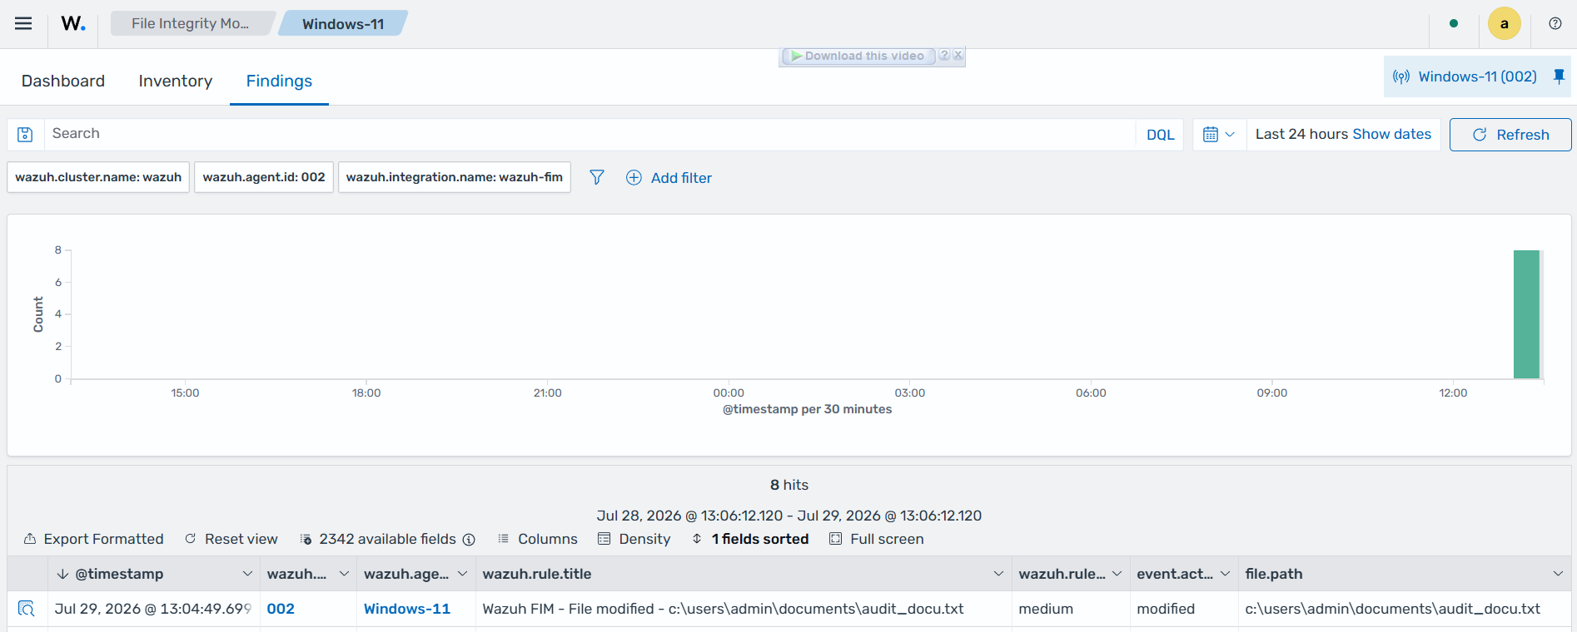1577x632 pixels.
Task: Open file.path column chevron
Action: 1558,574
